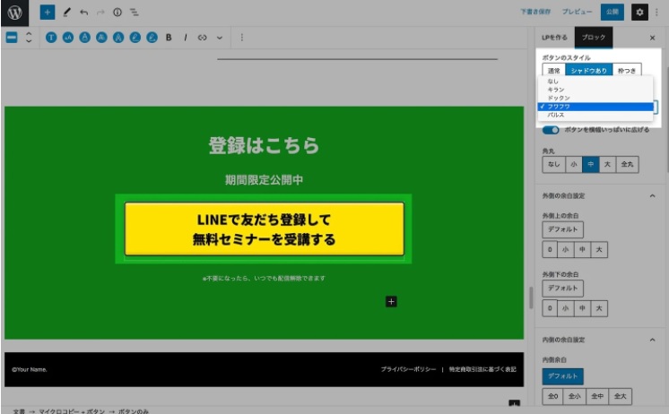Click the fifth round A style icon
The height and width of the screenshot is (414, 669).
pyautogui.click(x=118, y=38)
